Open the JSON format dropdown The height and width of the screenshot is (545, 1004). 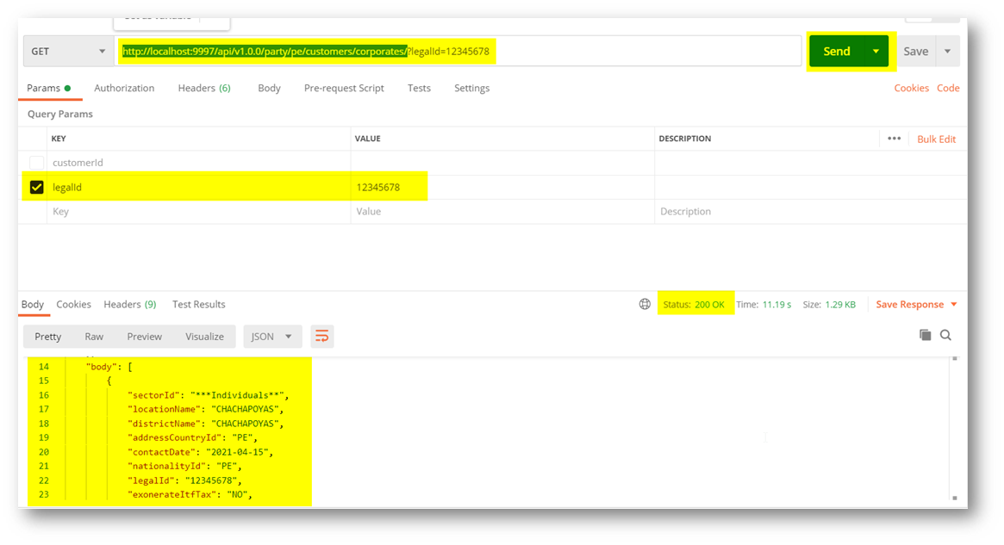point(271,337)
